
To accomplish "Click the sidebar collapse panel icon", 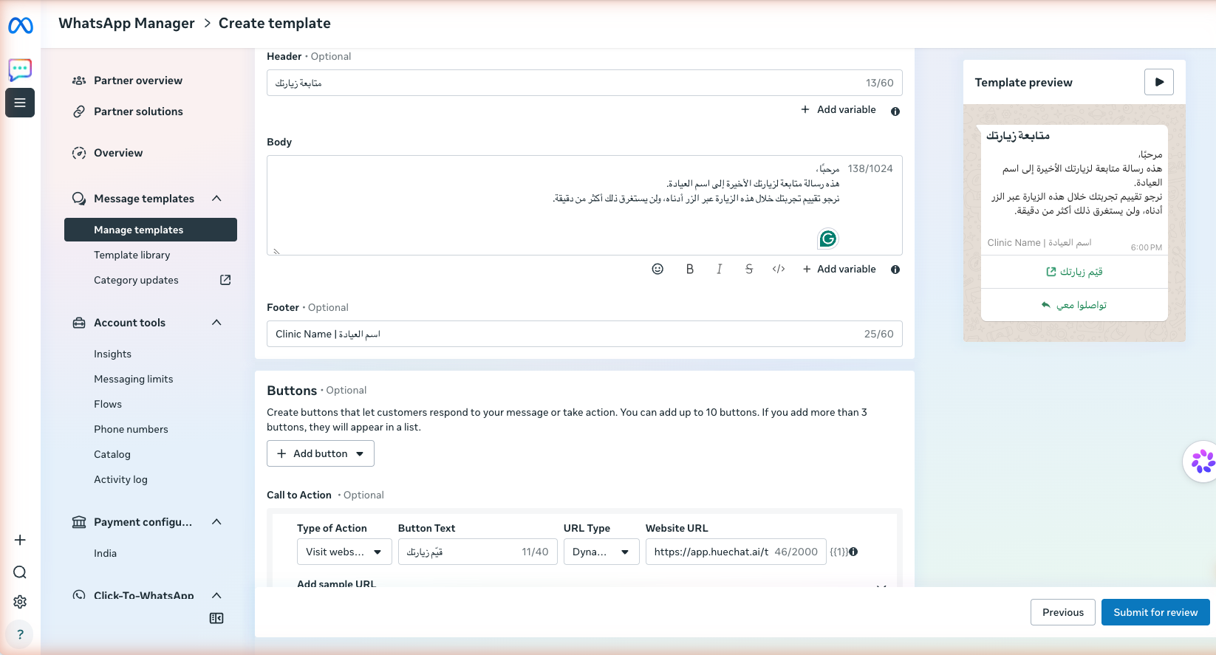I will (216, 618).
